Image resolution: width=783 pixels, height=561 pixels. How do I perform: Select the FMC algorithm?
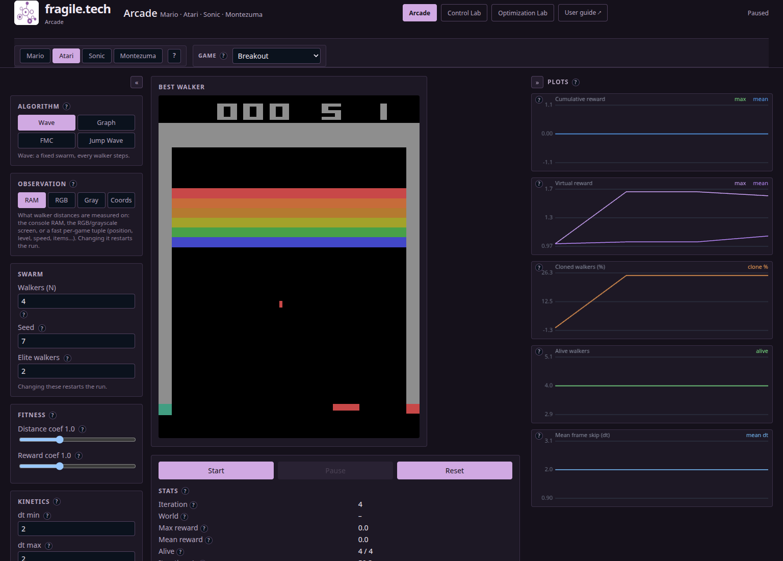click(x=46, y=140)
